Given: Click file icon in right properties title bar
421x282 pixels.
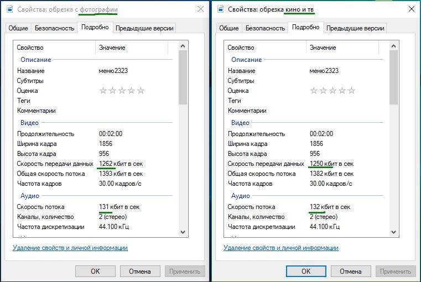Looking at the screenshot, I should click(x=221, y=9).
